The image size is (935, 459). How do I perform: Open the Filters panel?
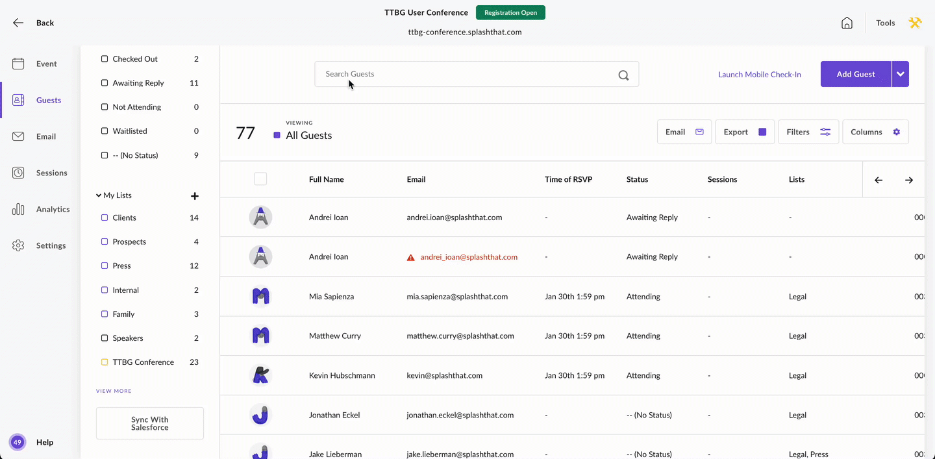click(808, 132)
